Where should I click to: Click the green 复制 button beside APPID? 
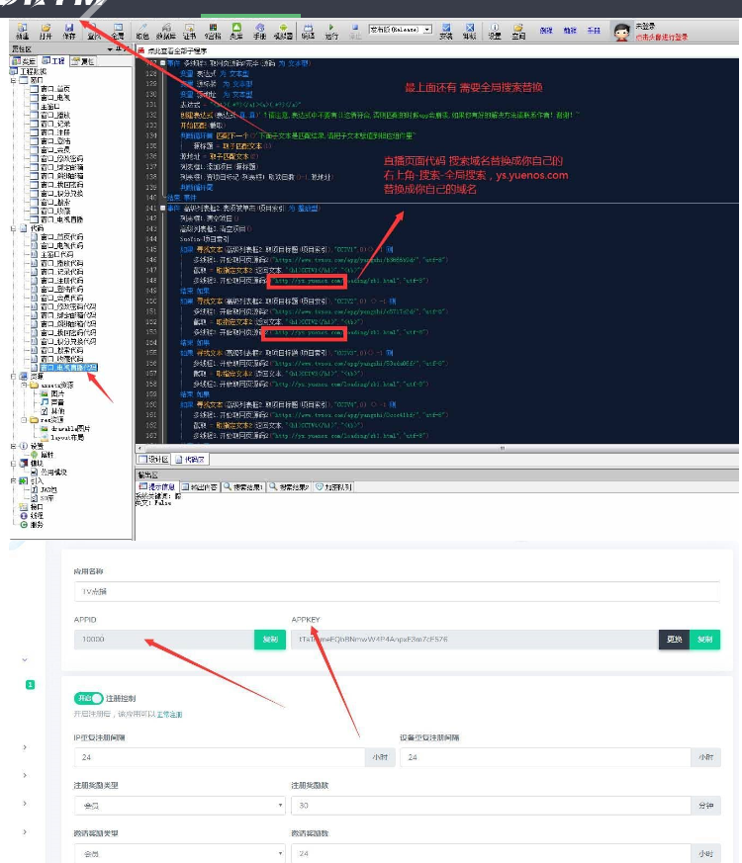(x=269, y=640)
